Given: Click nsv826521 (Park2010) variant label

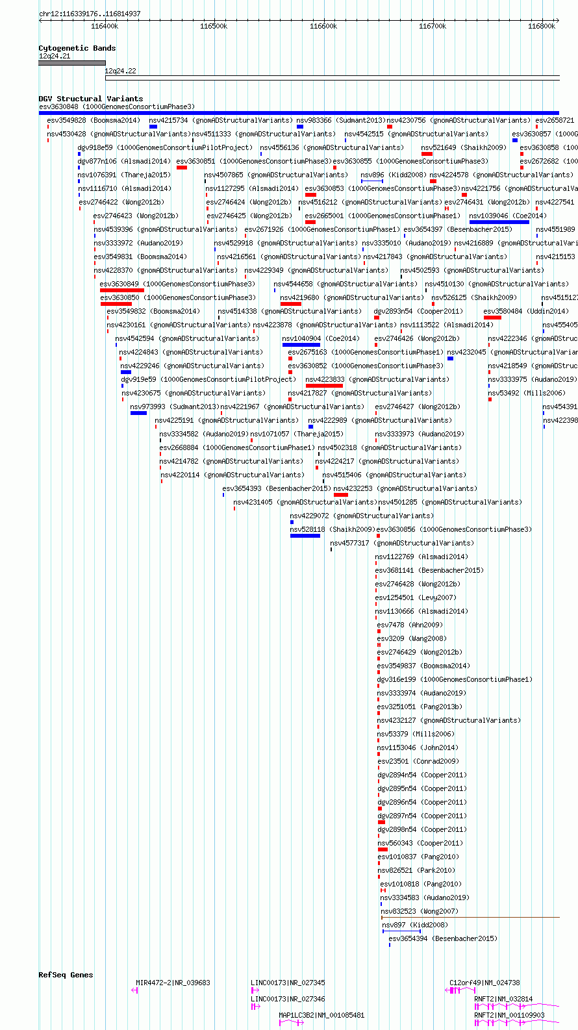Looking at the screenshot, I should (417, 870).
